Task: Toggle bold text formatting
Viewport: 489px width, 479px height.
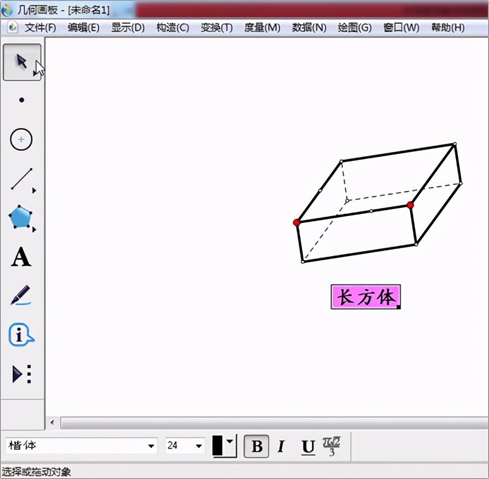Action: pos(256,447)
